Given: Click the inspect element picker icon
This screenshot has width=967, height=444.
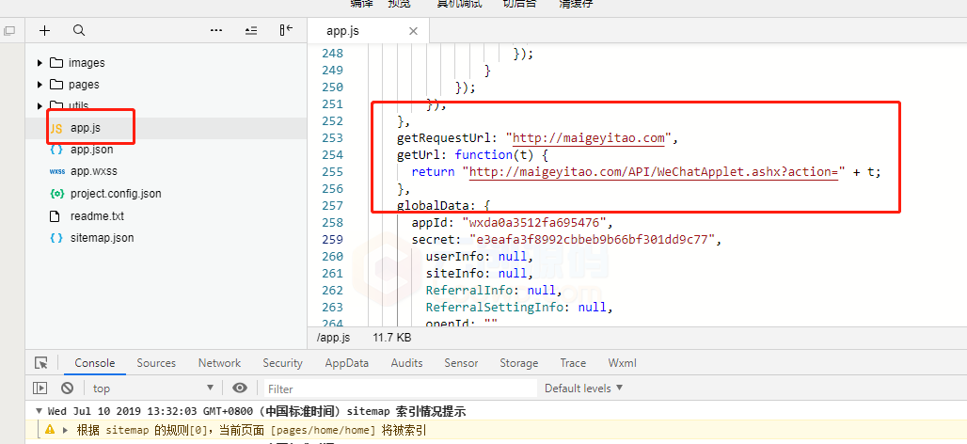Looking at the screenshot, I should point(41,363).
